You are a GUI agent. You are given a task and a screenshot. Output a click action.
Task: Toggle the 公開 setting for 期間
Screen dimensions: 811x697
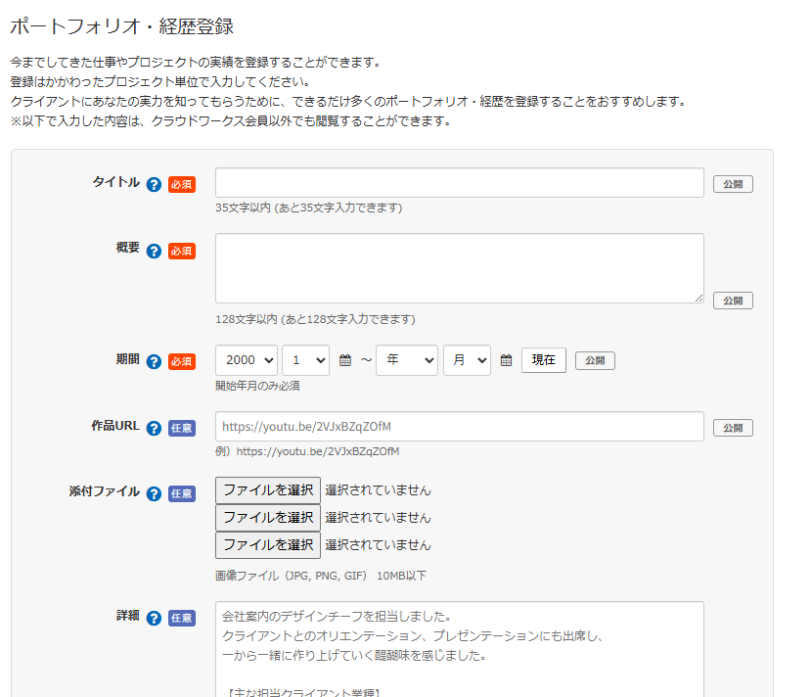tap(595, 361)
